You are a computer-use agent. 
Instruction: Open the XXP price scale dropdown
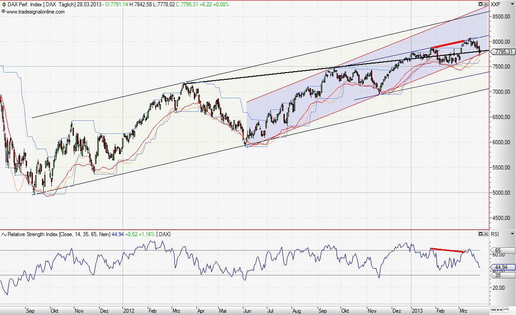tap(512, 5)
